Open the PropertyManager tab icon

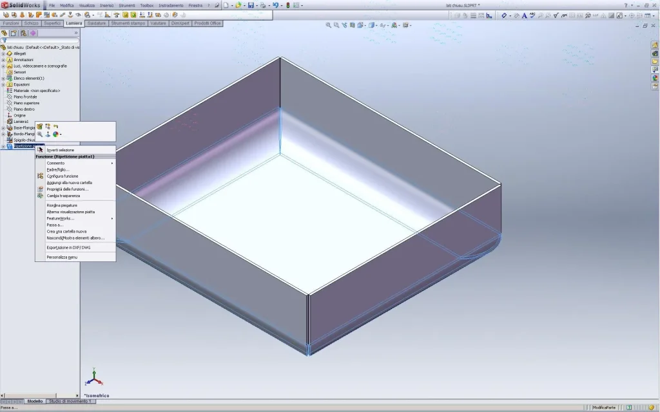(x=14, y=33)
